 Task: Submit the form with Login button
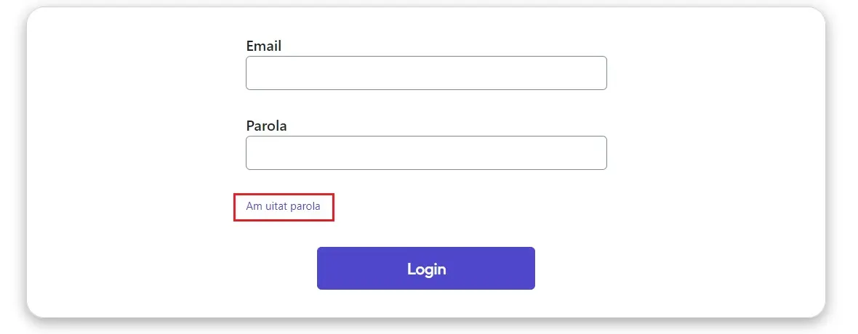click(x=425, y=268)
